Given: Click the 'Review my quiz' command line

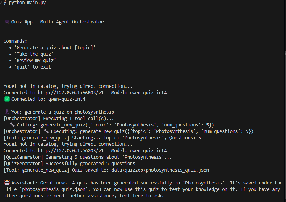Looking at the screenshot, I should coord(35,61).
